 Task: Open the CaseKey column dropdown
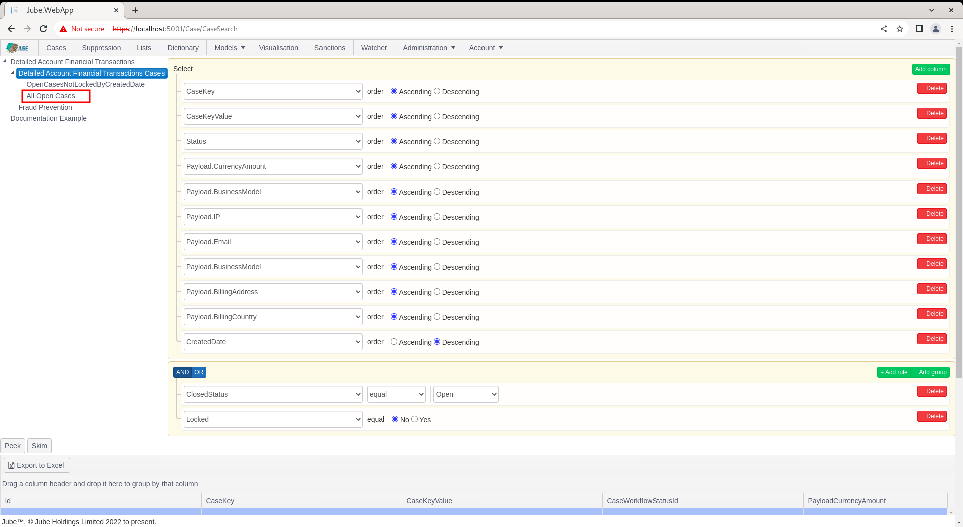pos(273,91)
